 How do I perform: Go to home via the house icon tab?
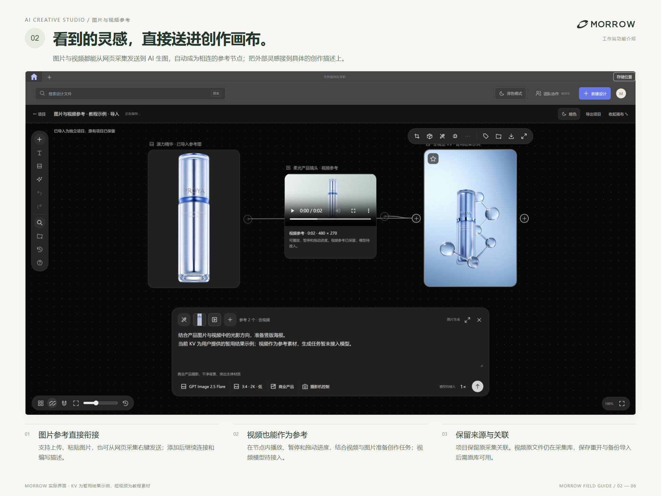tap(34, 77)
